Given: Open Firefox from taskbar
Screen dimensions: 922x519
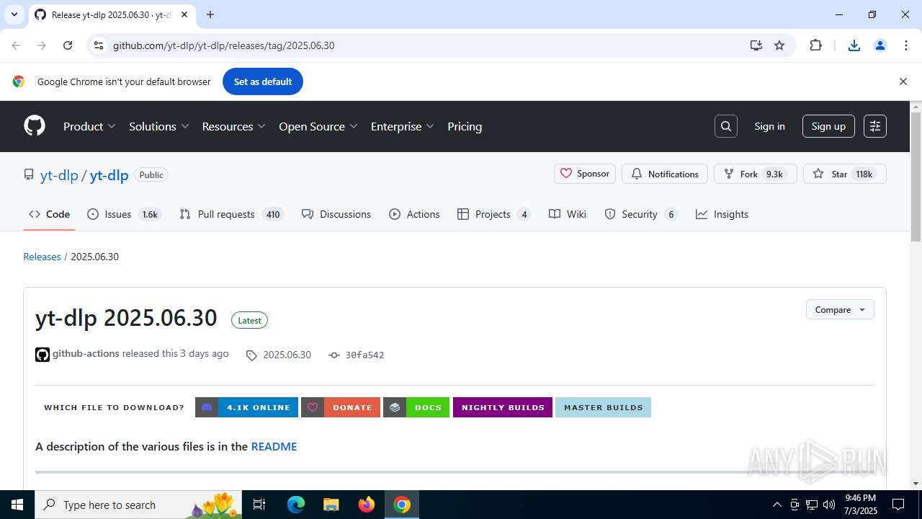Looking at the screenshot, I should click(367, 505).
